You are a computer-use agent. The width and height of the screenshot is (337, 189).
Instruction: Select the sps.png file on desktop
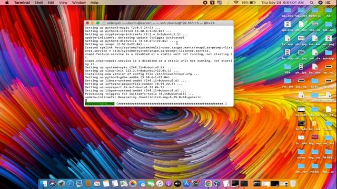click(288, 27)
